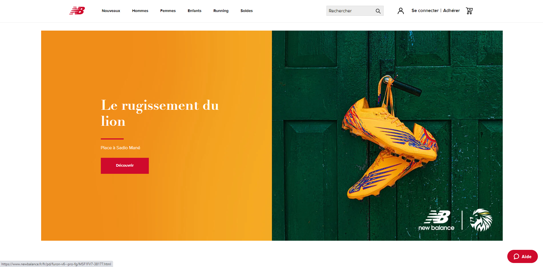Open the Nouveaux menu
This screenshot has height=267, width=543.
[x=111, y=11]
